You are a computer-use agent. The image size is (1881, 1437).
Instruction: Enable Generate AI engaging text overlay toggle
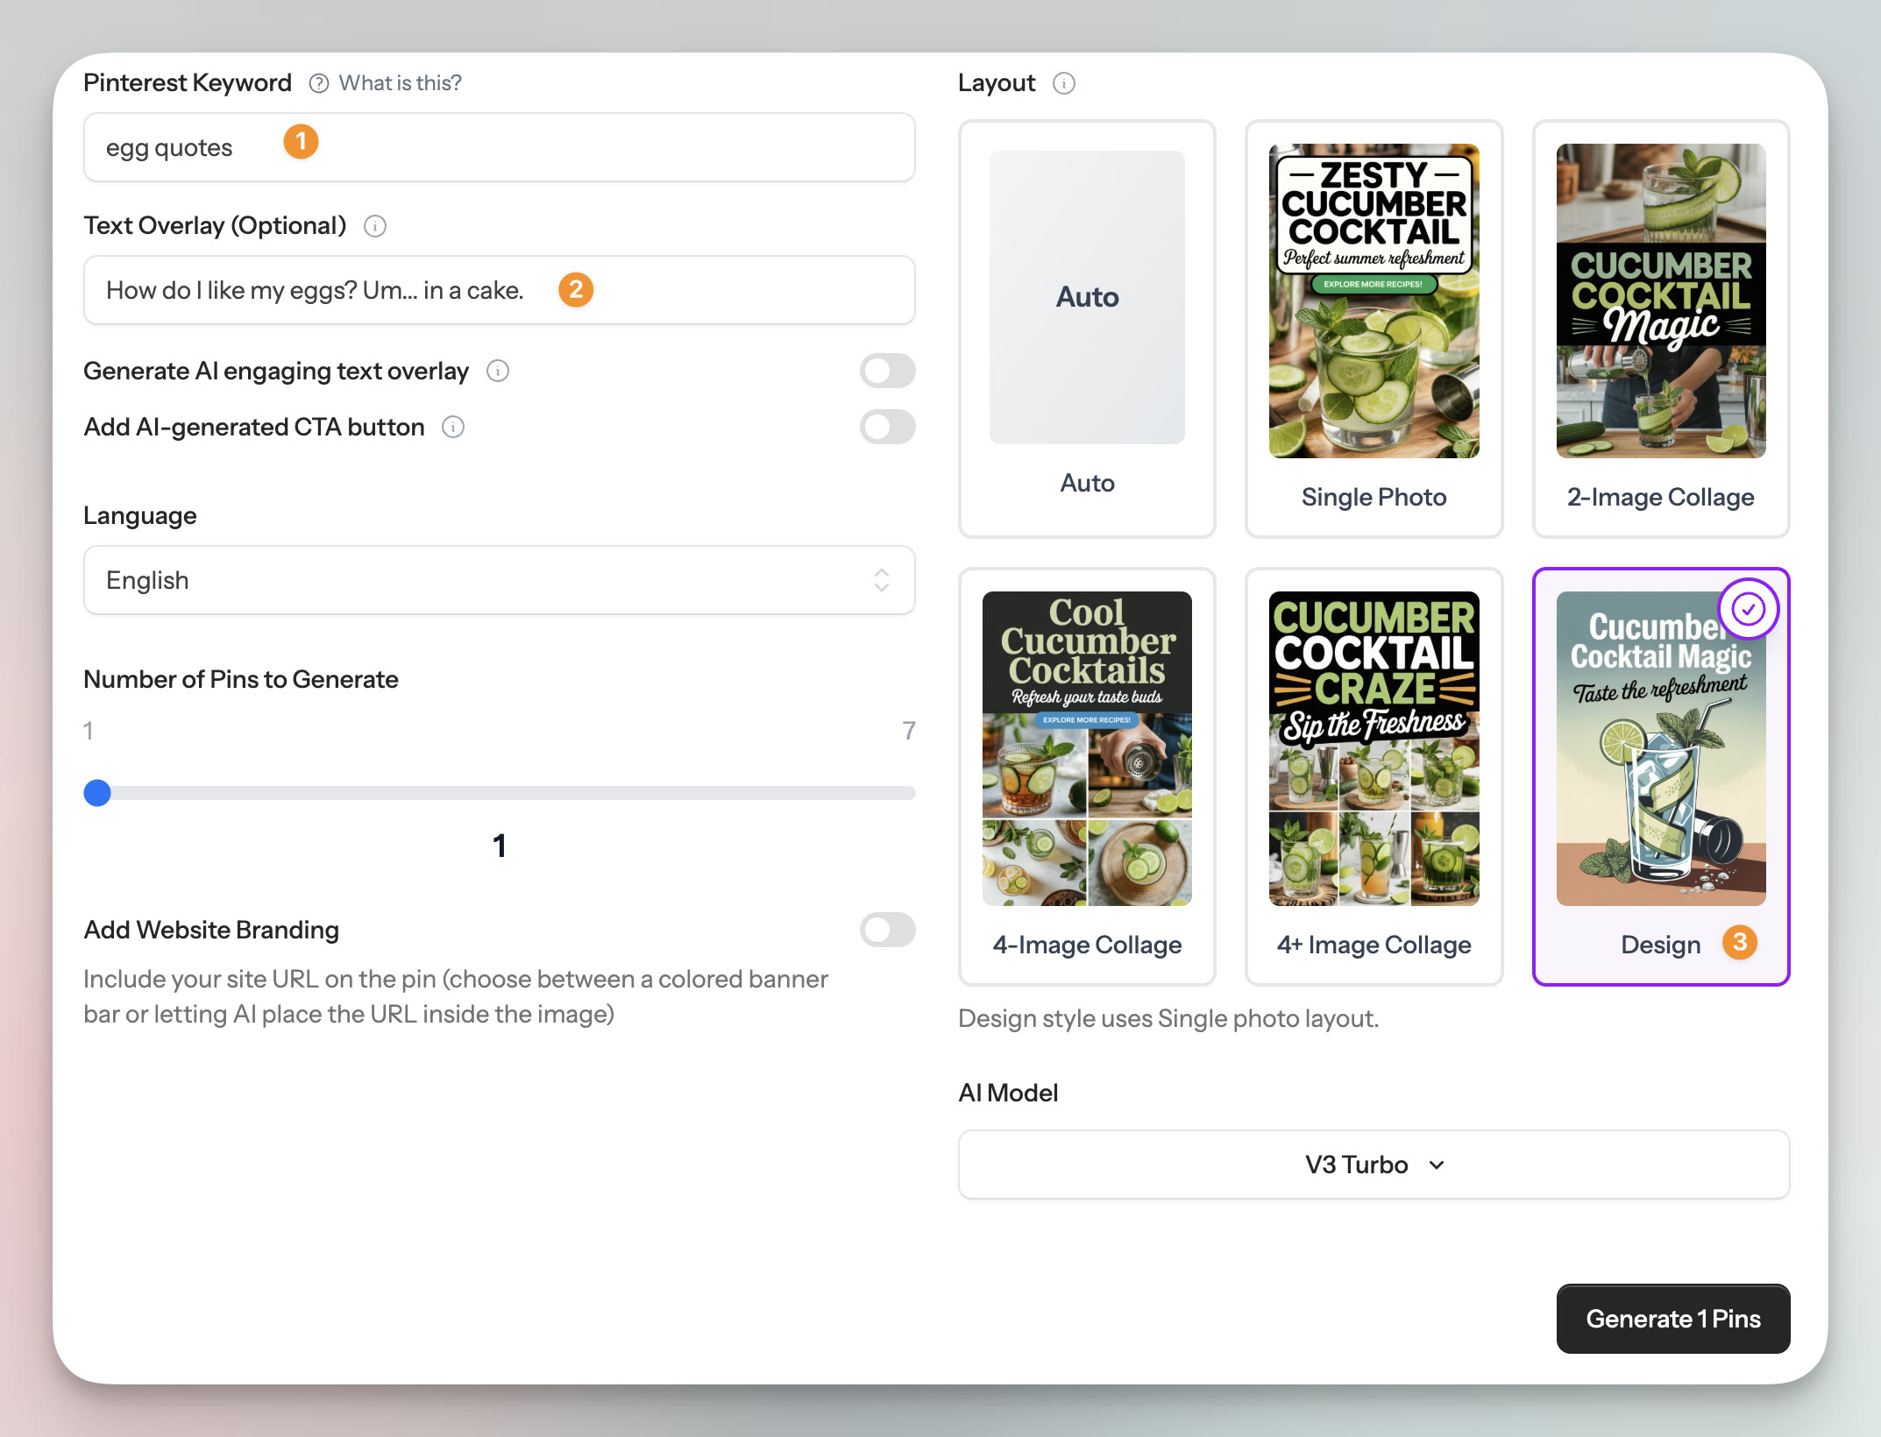tap(887, 372)
